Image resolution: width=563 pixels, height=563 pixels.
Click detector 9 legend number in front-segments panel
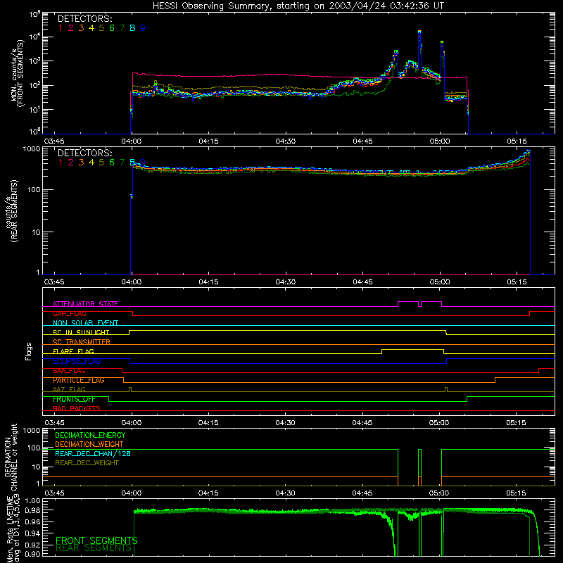(x=143, y=28)
